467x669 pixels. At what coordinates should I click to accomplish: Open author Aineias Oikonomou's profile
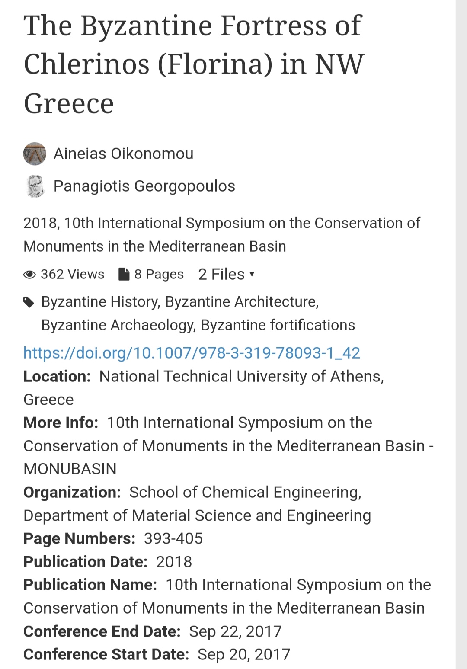coord(123,154)
